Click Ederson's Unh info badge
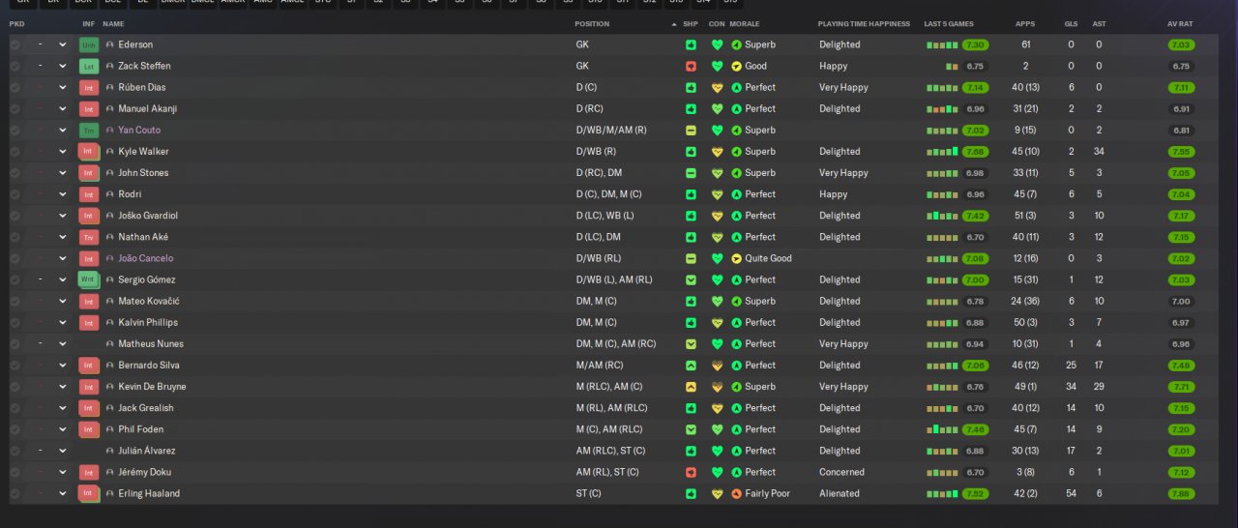This screenshot has height=528, width=1238. (89, 44)
